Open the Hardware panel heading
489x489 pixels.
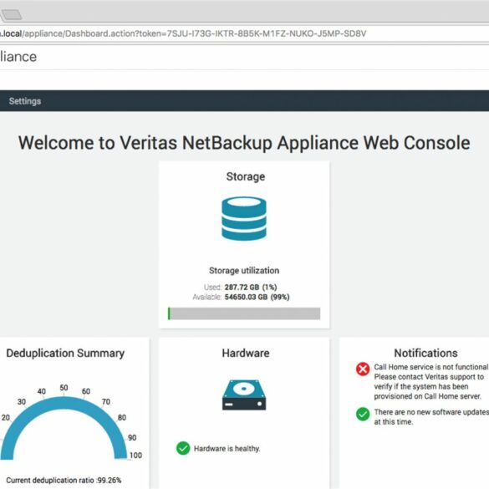pyautogui.click(x=246, y=353)
